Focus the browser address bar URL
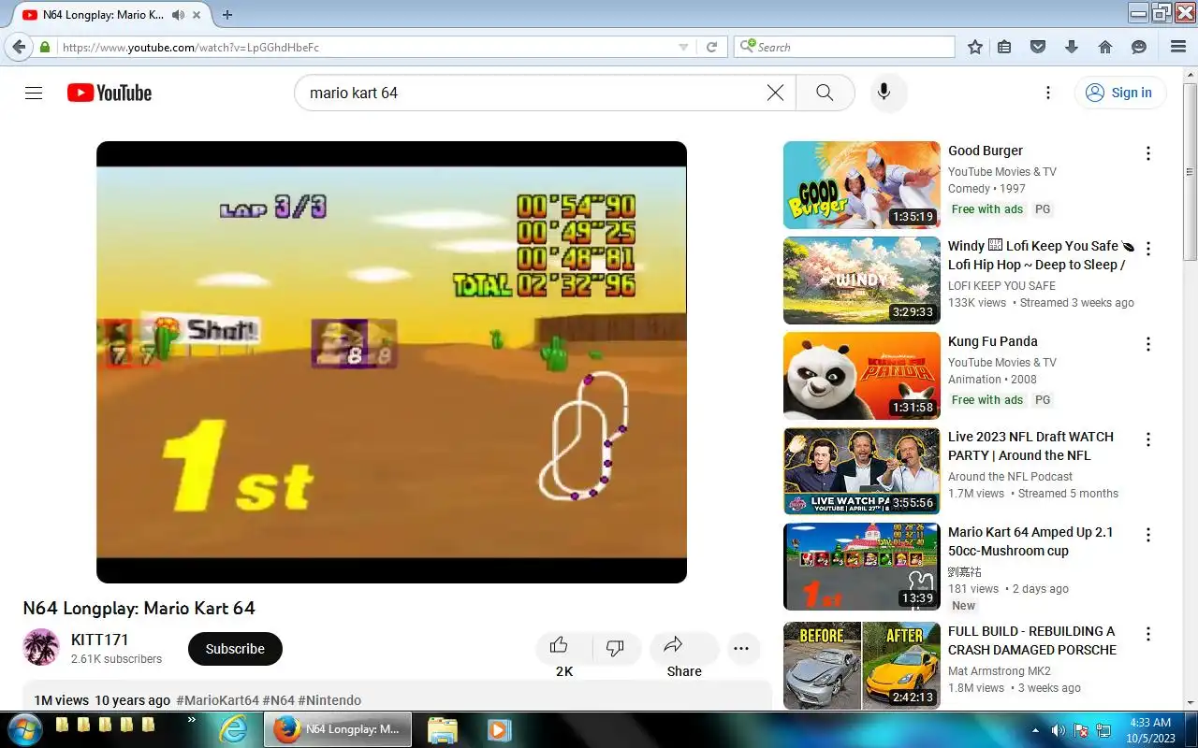This screenshot has width=1198, height=748. tap(365, 47)
